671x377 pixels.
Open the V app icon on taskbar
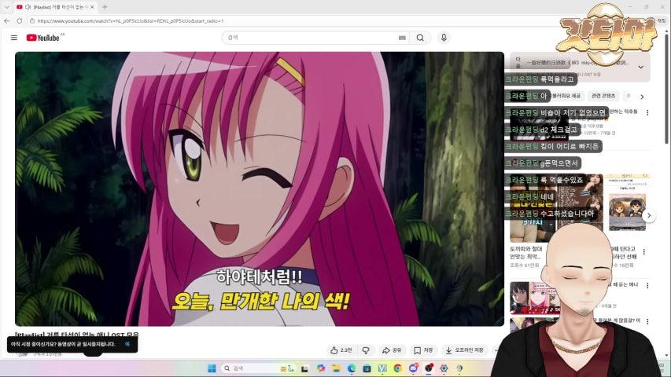tap(382, 368)
